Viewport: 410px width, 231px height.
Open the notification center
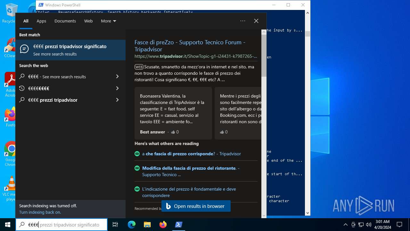(399, 225)
